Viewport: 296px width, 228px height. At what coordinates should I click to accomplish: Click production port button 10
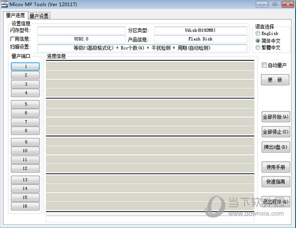pos(25,150)
